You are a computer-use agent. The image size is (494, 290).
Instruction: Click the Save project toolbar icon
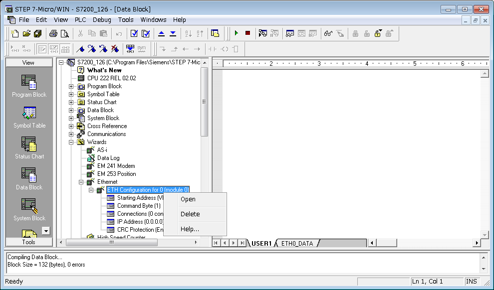37,33
